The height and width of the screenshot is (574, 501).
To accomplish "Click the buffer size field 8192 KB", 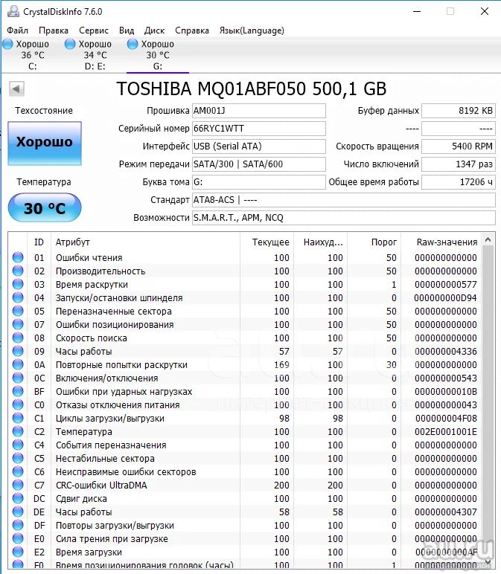I will click(x=459, y=111).
